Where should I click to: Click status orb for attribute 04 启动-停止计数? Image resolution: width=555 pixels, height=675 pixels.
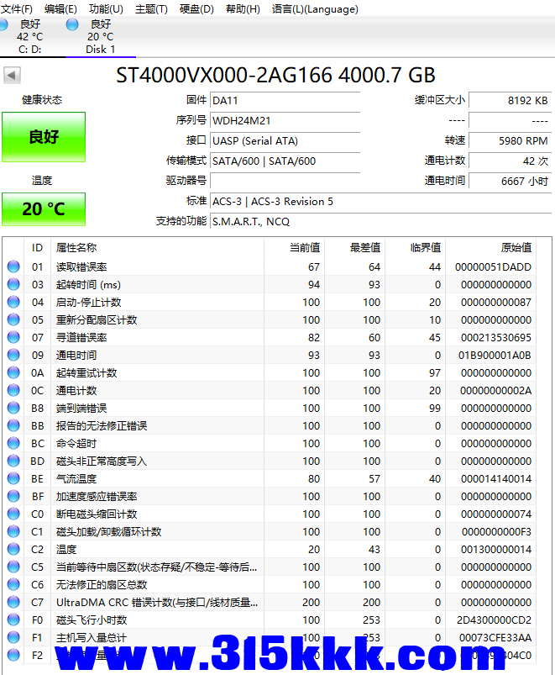click(13, 303)
